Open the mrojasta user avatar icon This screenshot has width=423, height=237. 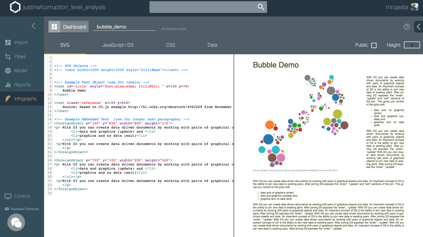(x=414, y=7)
